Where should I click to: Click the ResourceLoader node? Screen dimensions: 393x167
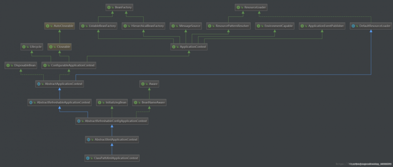point(251,7)
